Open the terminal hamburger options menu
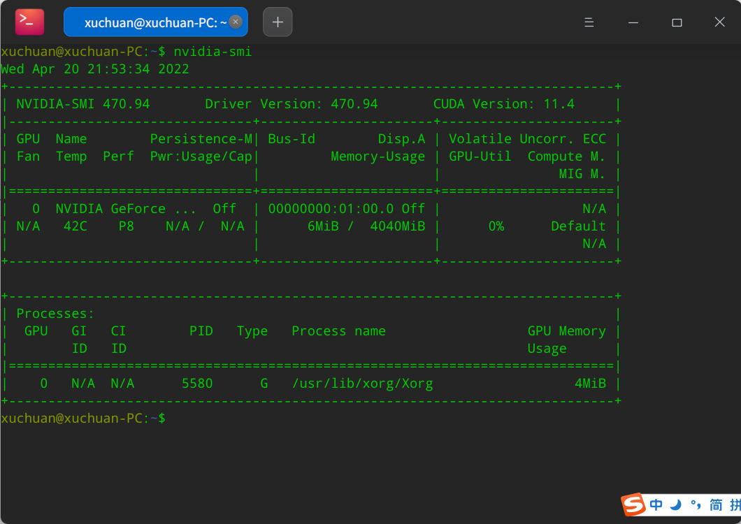The image size is (741, 524). (x=589, y=22)
